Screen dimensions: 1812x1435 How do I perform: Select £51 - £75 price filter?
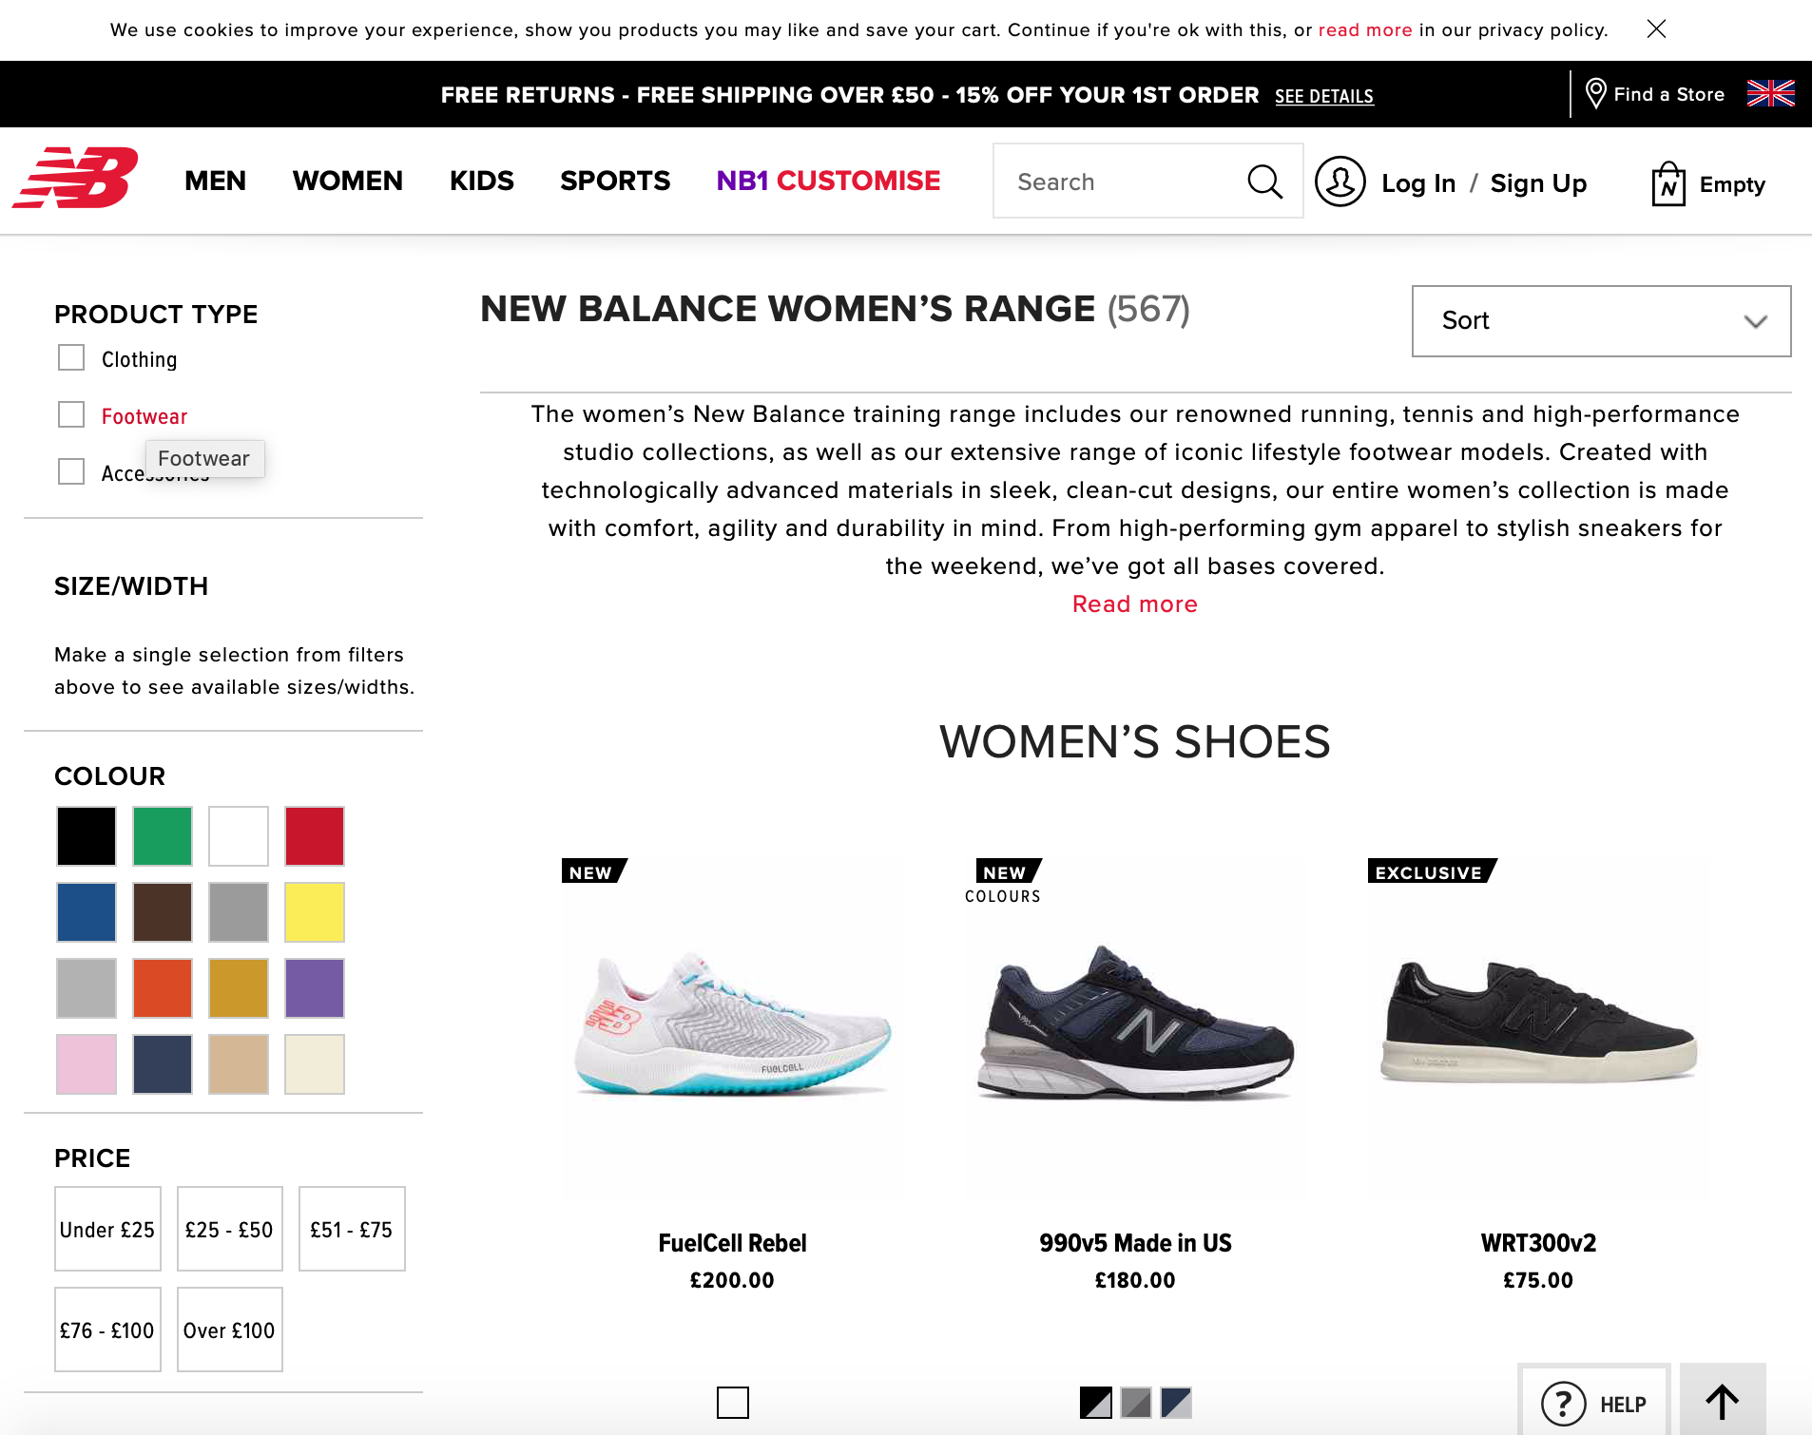click(x=352, y=1229)
